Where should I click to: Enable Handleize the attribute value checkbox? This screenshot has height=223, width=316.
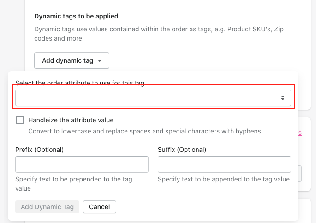tap(20, 120)
